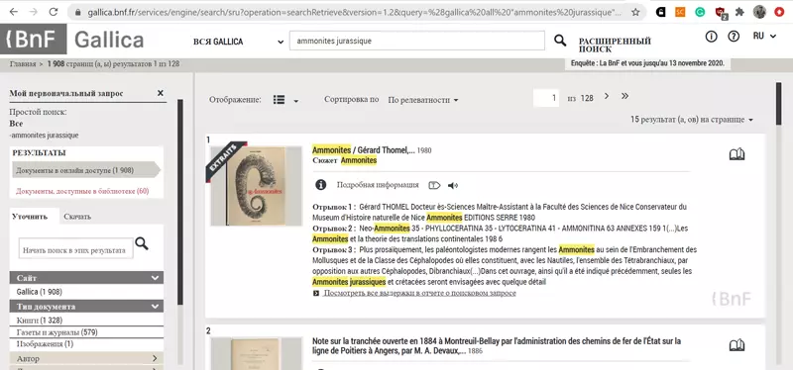The width and height of the screenshot is (793, 370).
Task: Open the ВСЯ GALLICA scope dropdown
Action: point(238,42)
